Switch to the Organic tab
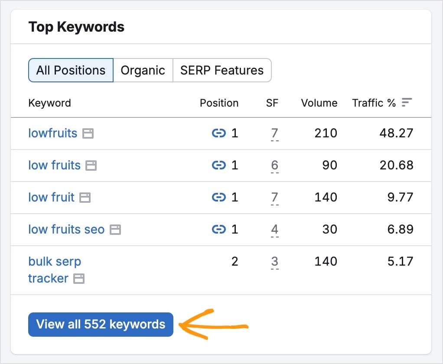443x364 pixels. click(x=143, y=70)
